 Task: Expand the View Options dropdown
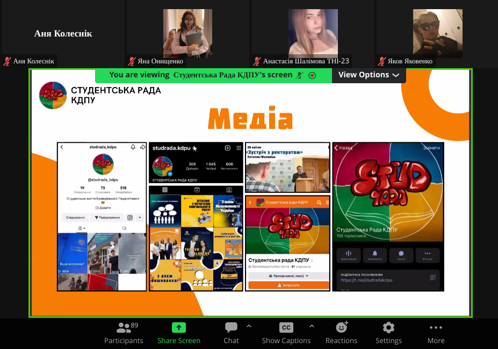coord(369,75)
